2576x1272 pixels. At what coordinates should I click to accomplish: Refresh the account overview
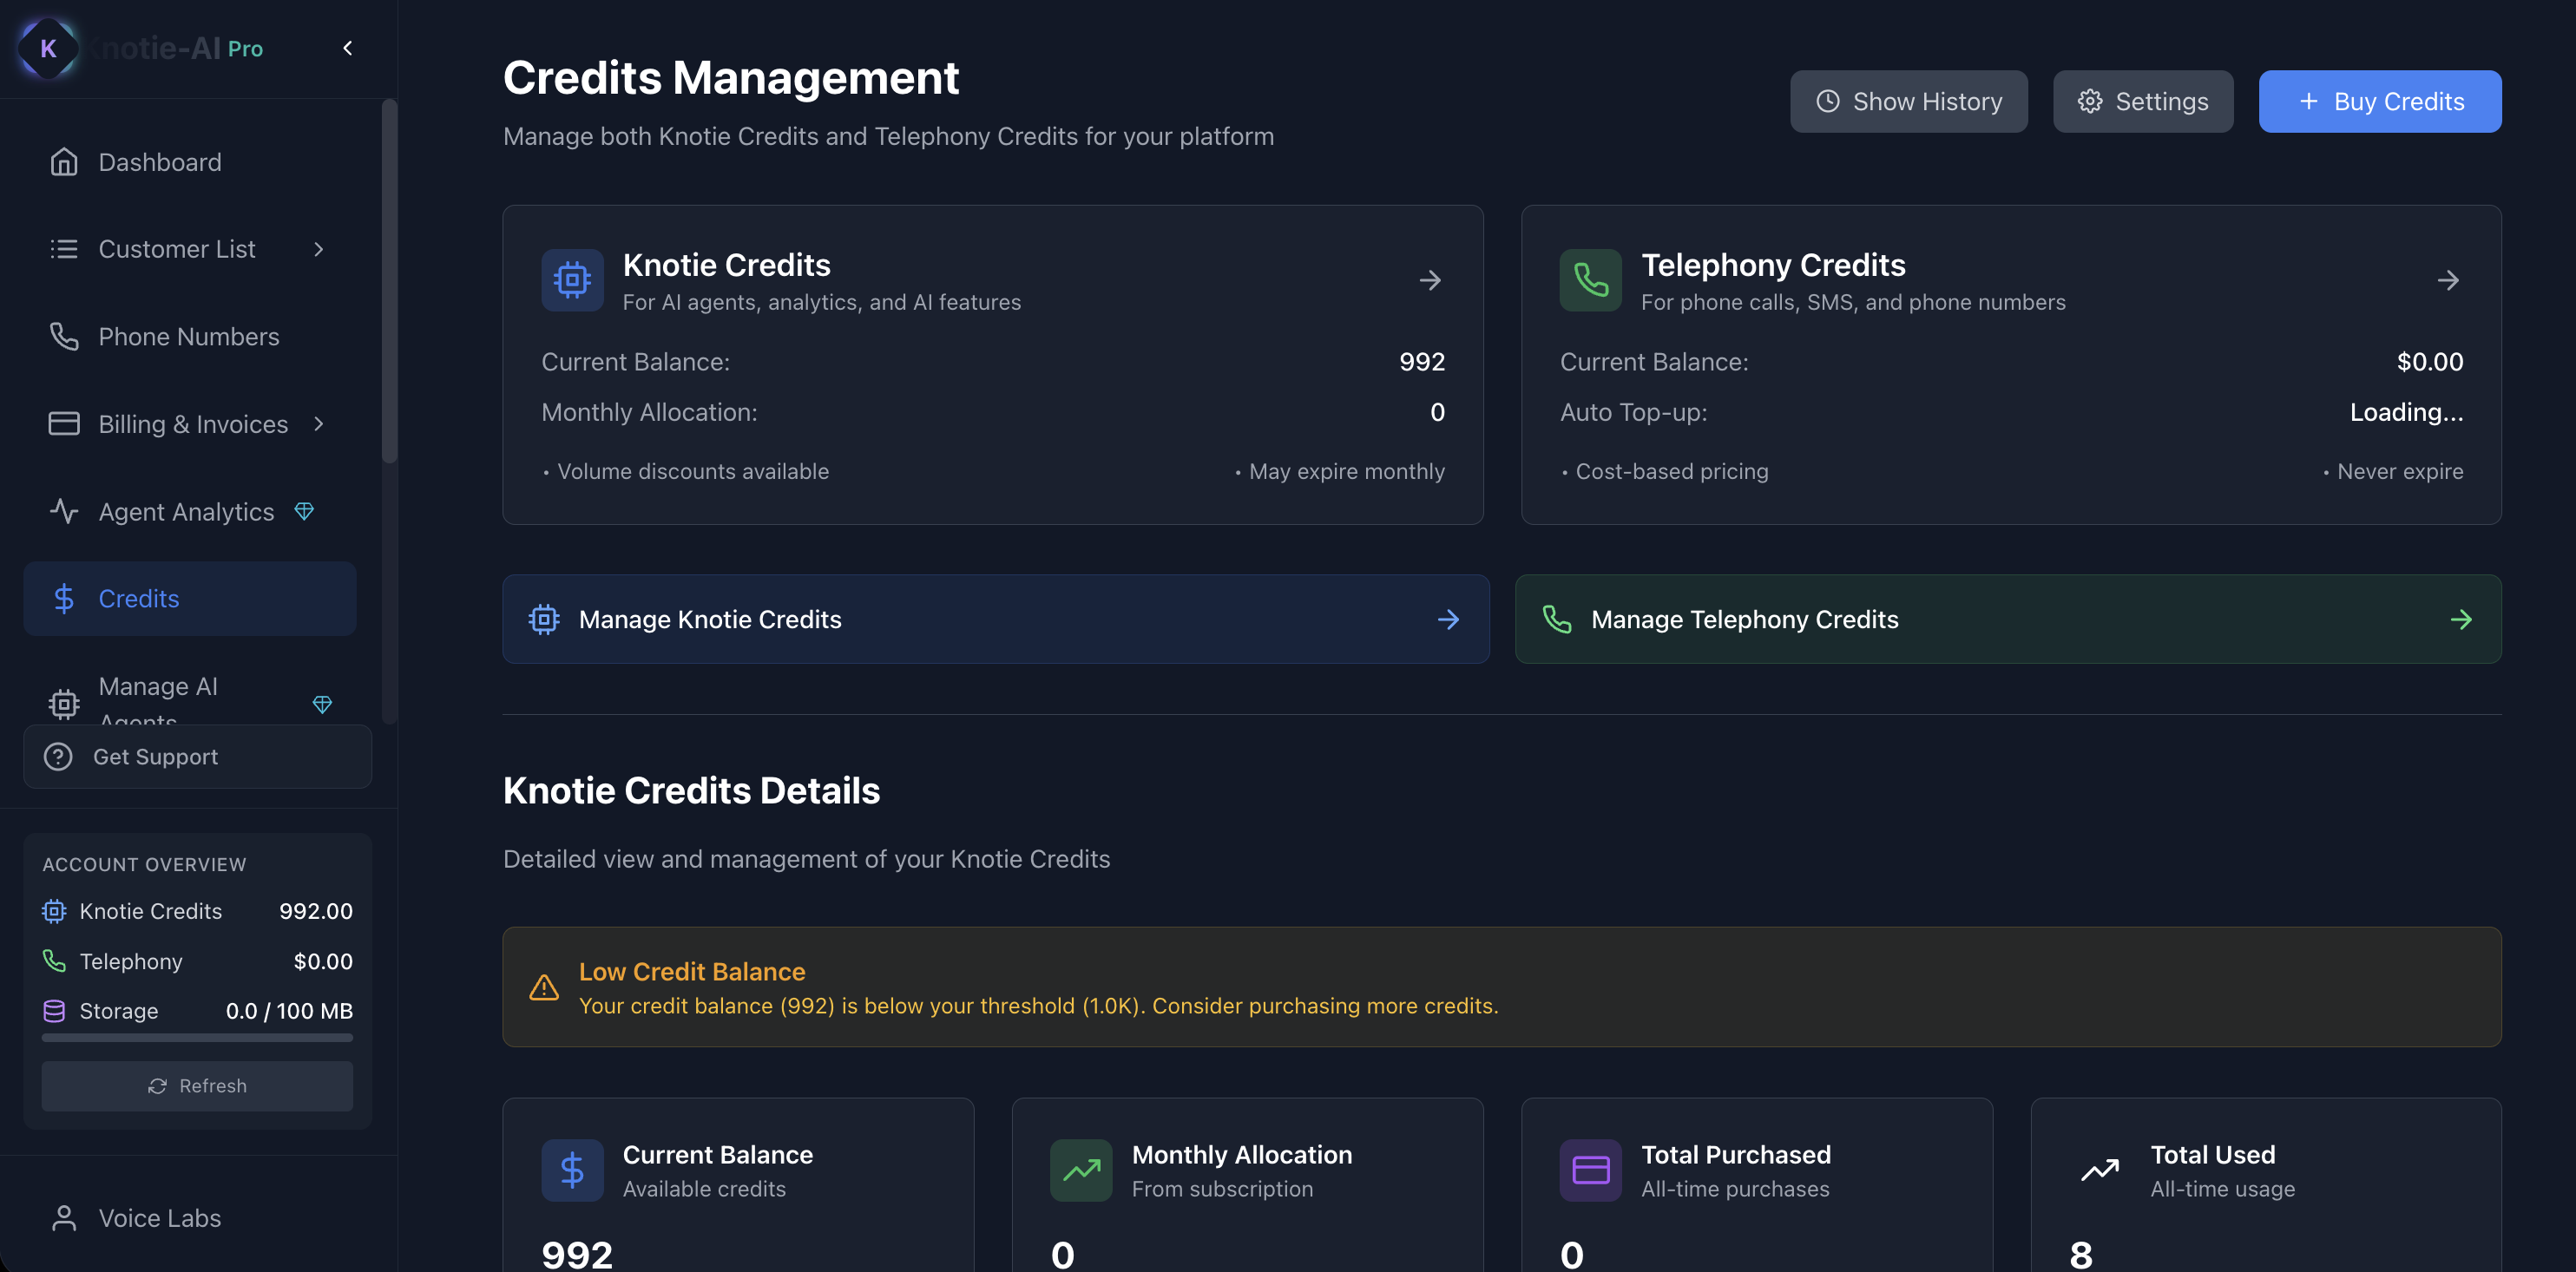(197, 1086)
